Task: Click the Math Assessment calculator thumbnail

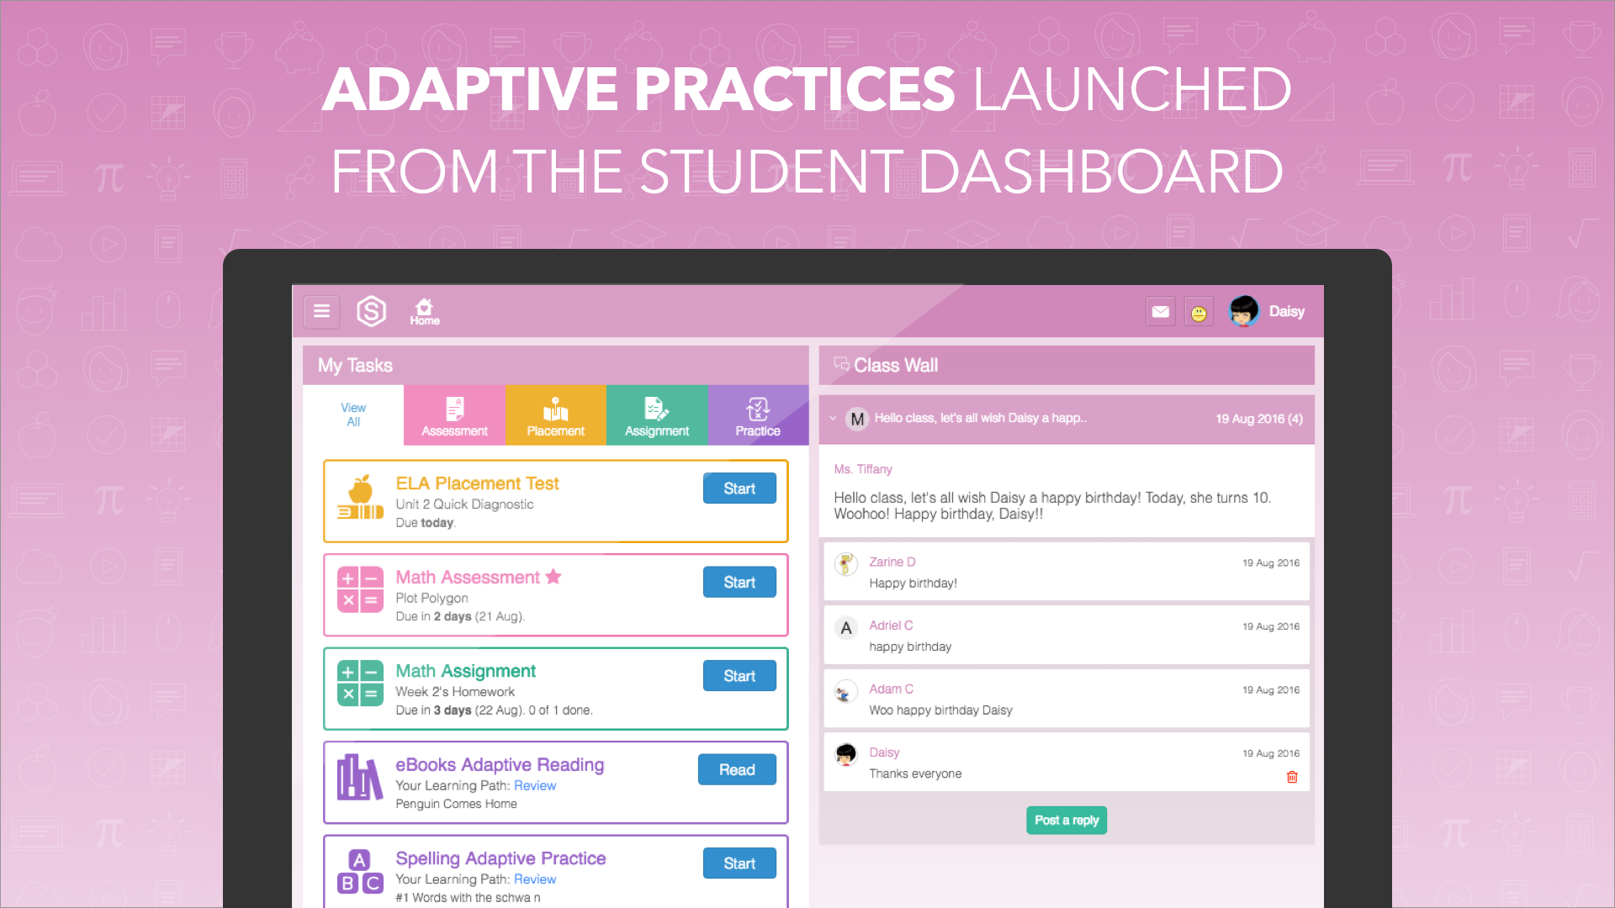Action: pyautogui.click(x=360, y=589)
